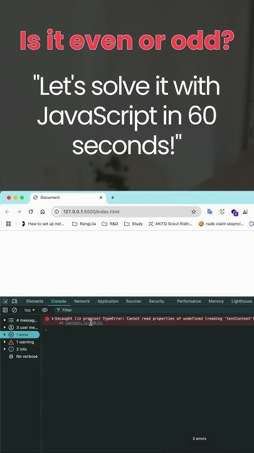Open the 'nude claim stopnci...' bookmark
The width and height of the screenshot is (254, 453).
pyautogui.click(x=221, y=223)
